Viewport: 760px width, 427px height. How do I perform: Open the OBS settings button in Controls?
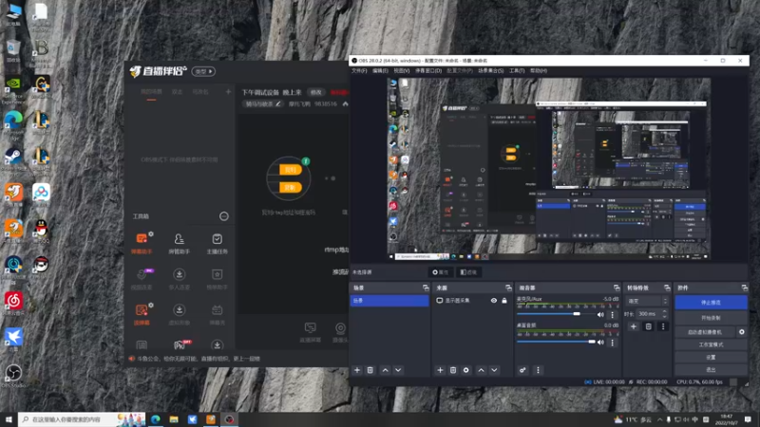[711, 358]
